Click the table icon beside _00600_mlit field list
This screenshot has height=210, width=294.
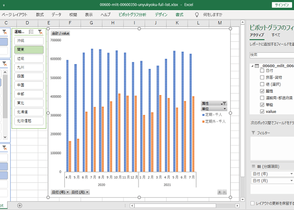point(257,66)
